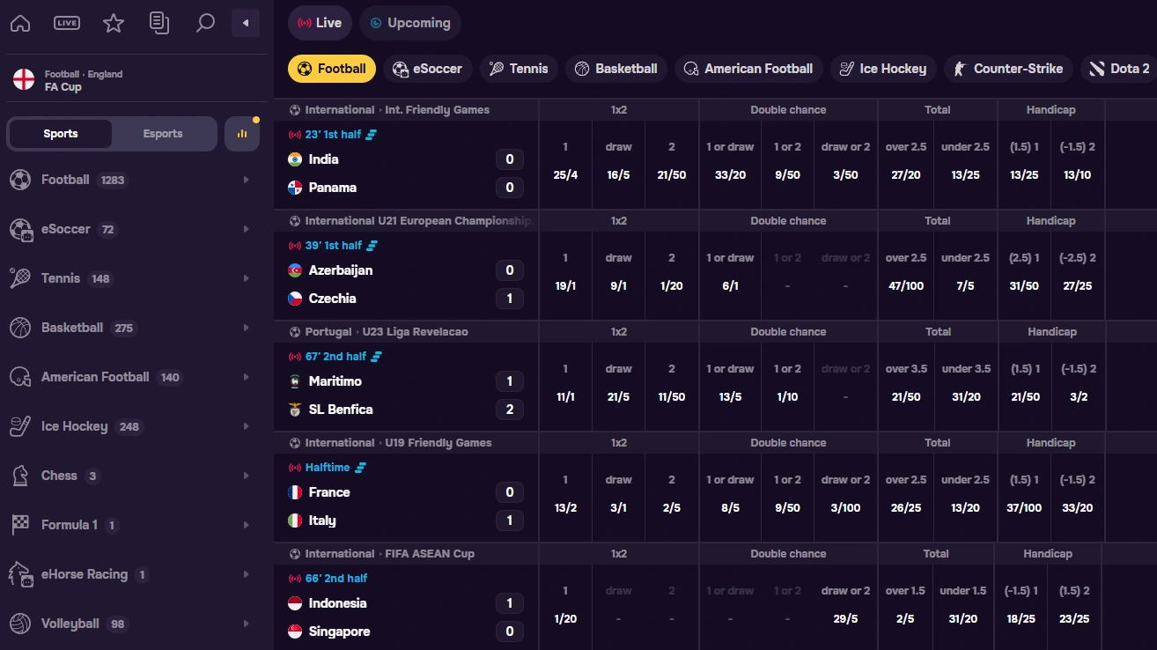
Task: Click the eHorse Racing icon in sidebar
Action: point(20,574)
